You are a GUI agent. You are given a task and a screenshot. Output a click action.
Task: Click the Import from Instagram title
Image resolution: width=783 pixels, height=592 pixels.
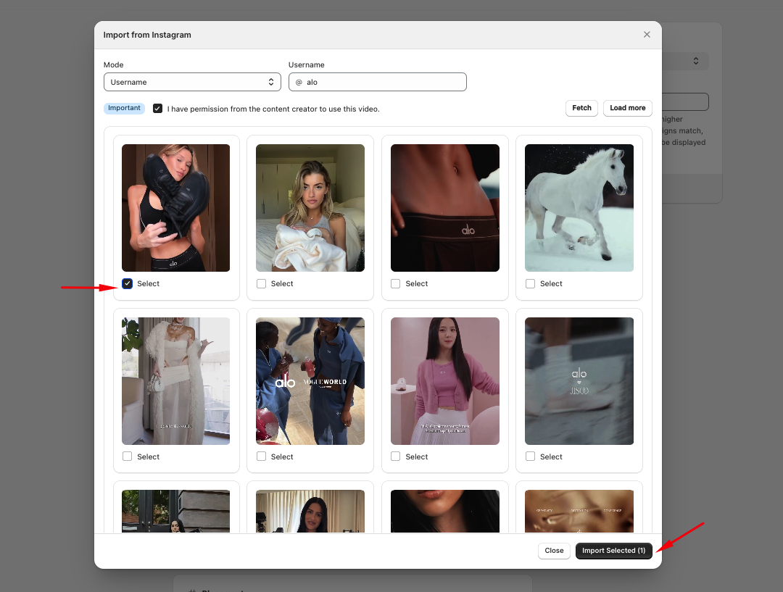pos(147,35)
